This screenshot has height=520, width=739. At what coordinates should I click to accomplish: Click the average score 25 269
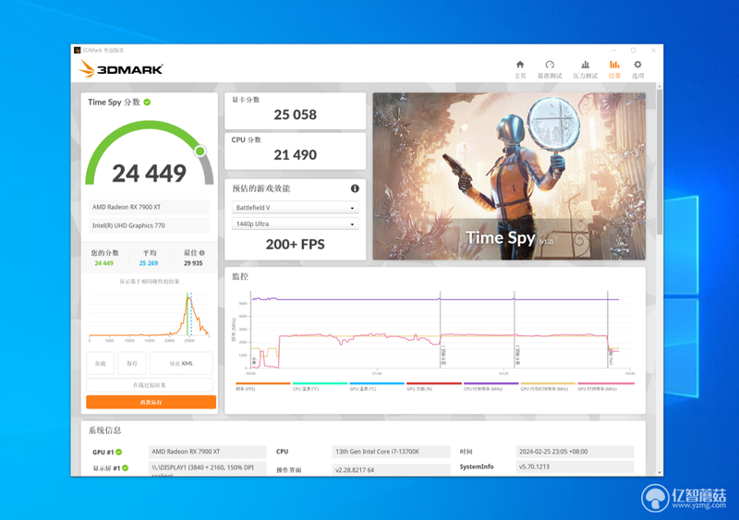[x=149, y=263]
